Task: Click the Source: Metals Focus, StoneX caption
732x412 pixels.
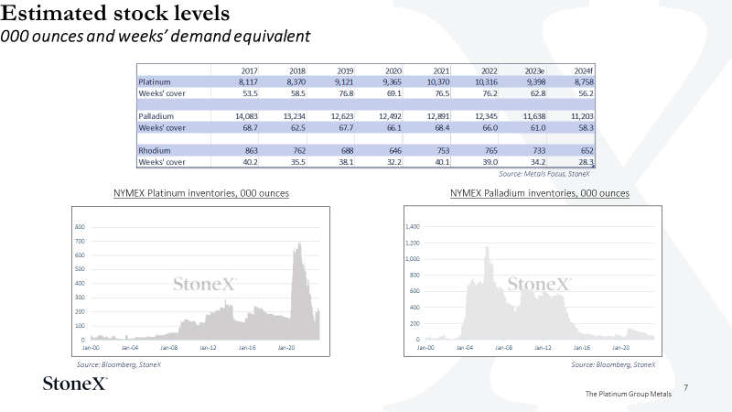Action: coord(544,174)
